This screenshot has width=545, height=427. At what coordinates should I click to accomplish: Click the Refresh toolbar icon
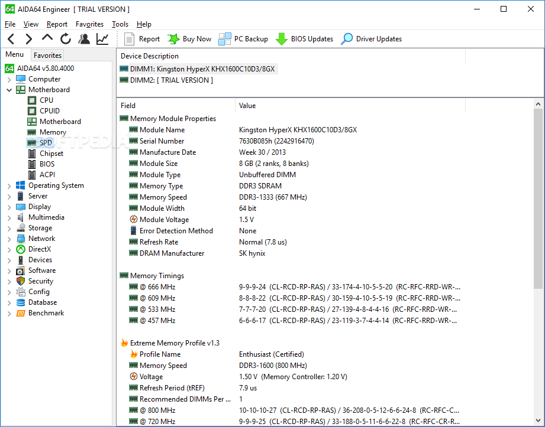tap(65, 39)
